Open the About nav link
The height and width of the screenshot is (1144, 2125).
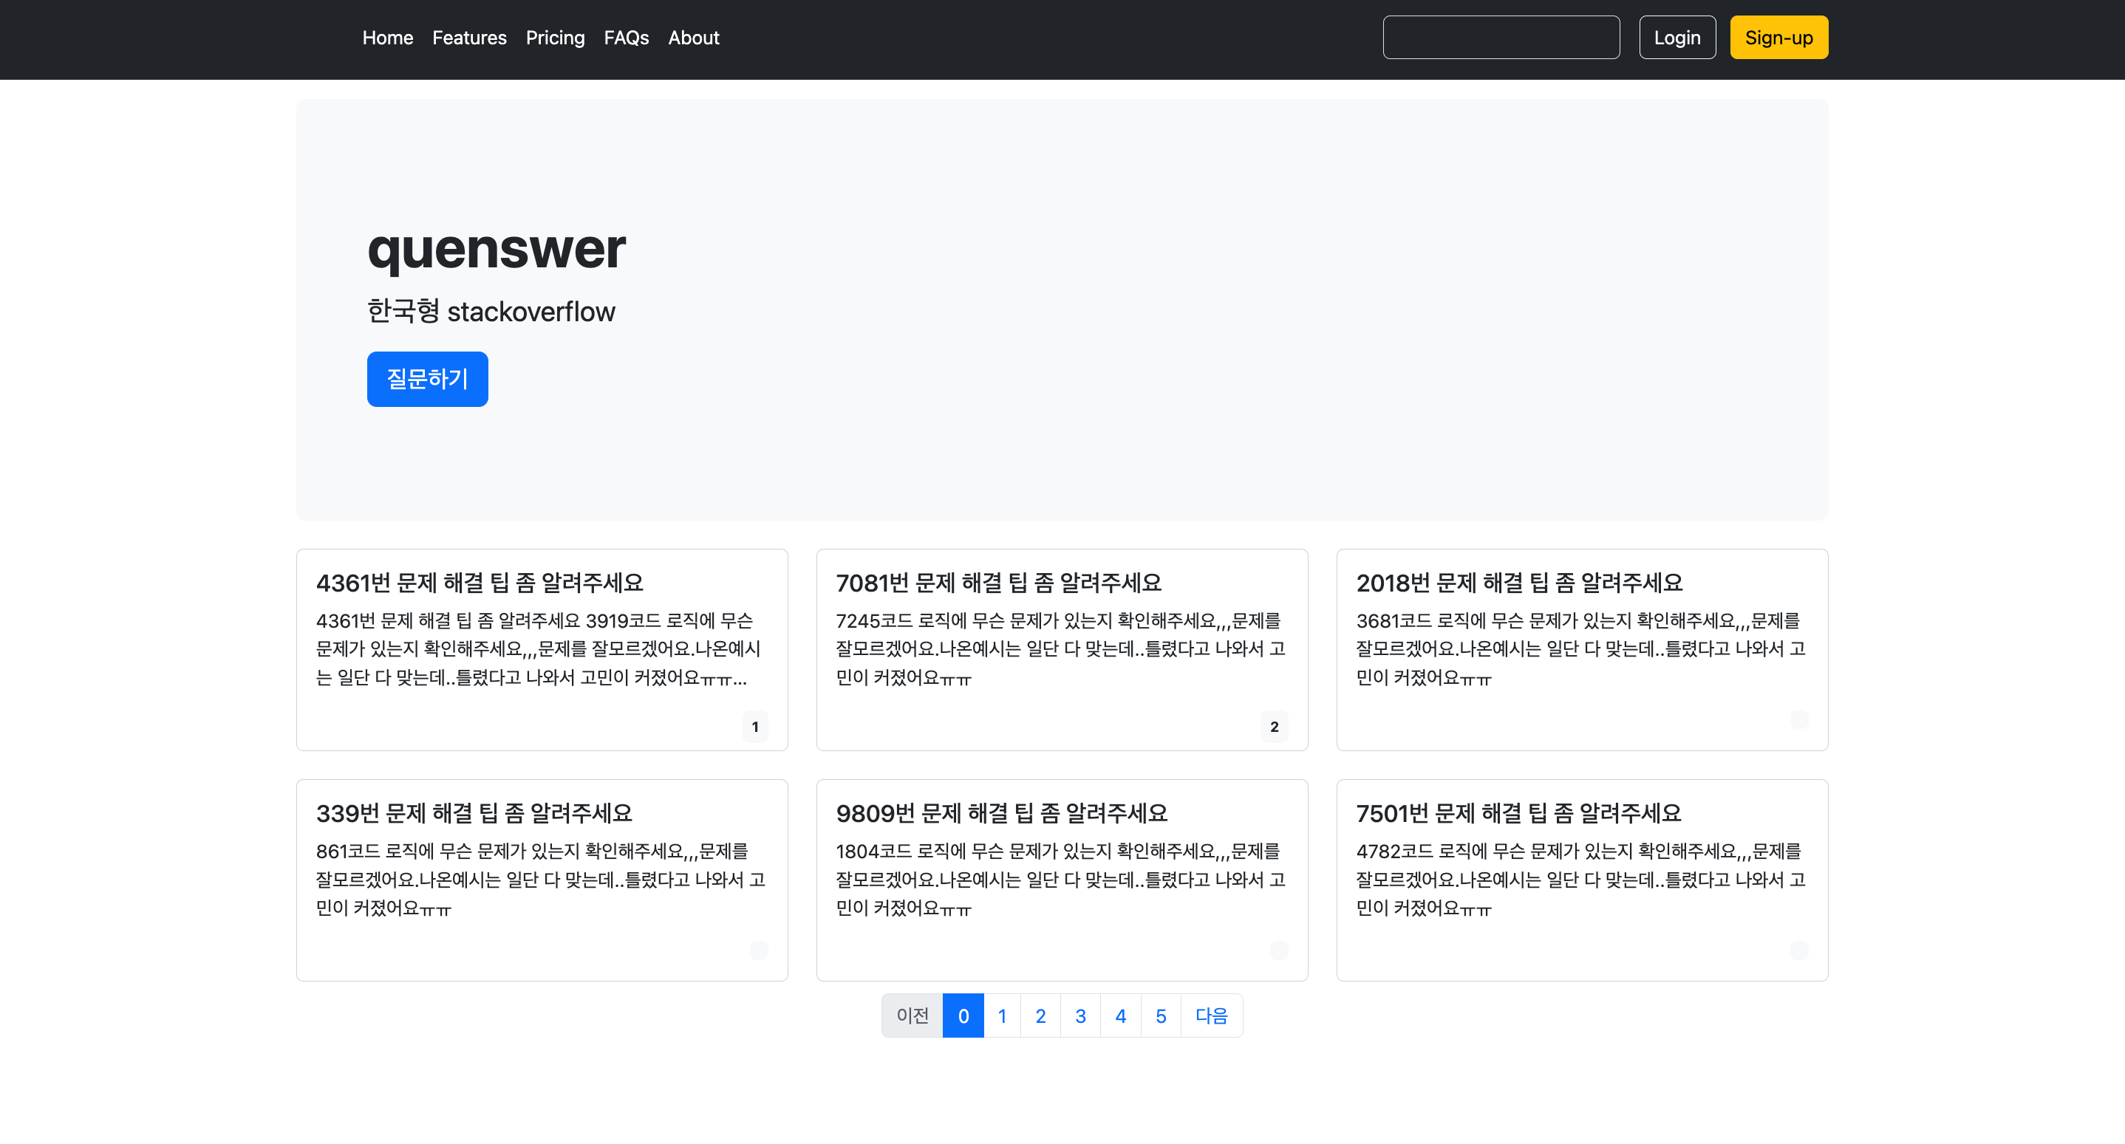(693, 38)
